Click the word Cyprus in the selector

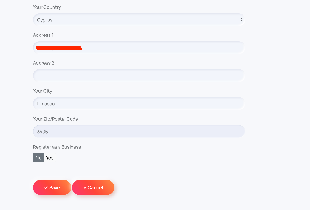coord(45,20)
